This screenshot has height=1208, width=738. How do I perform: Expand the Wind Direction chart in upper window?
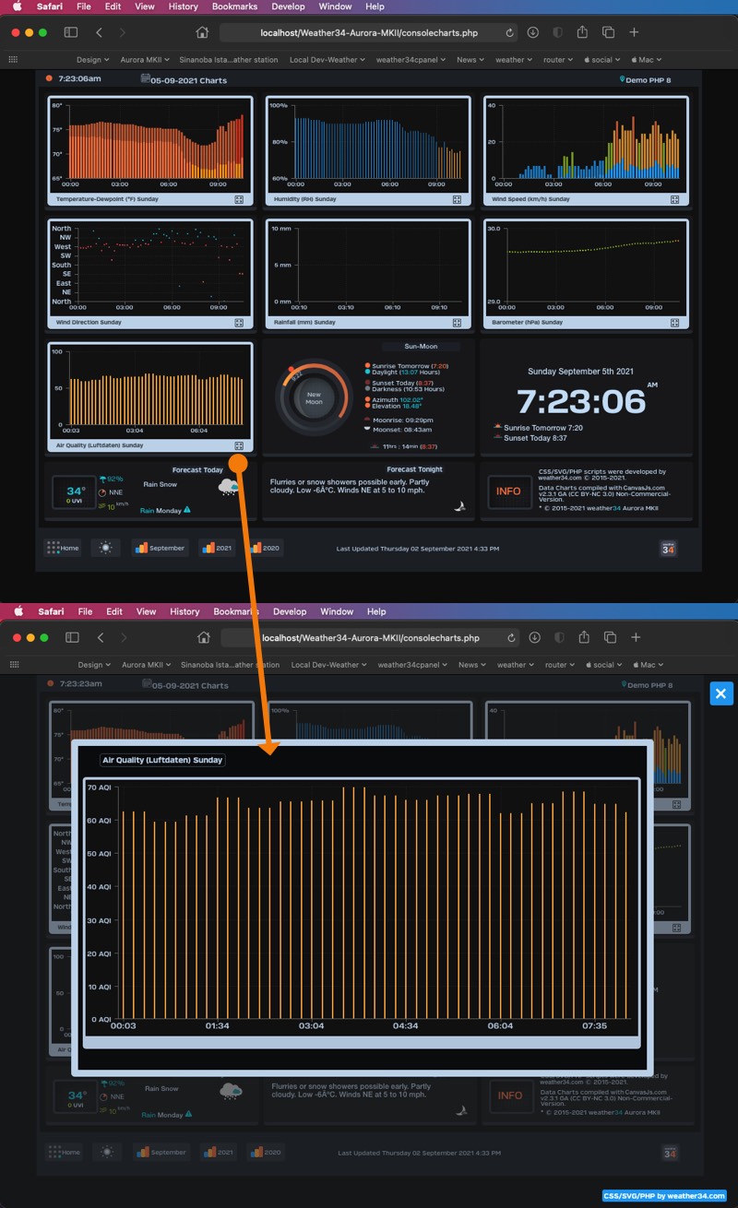[238, 323]
